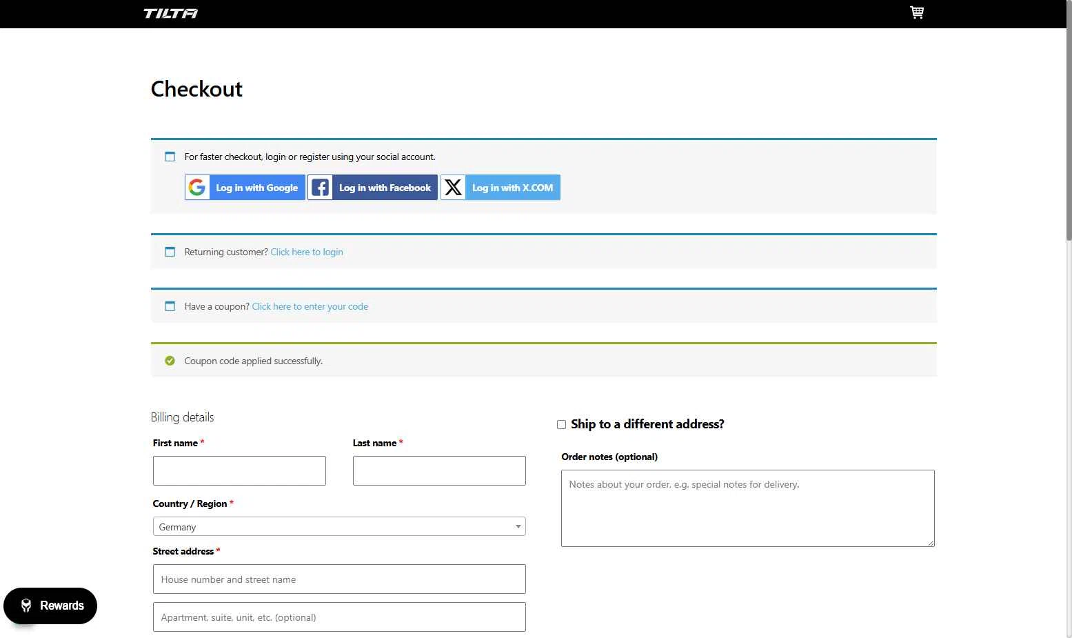Click the X logo icon
Screen dimensions: 1072x638
pos(453,188)
